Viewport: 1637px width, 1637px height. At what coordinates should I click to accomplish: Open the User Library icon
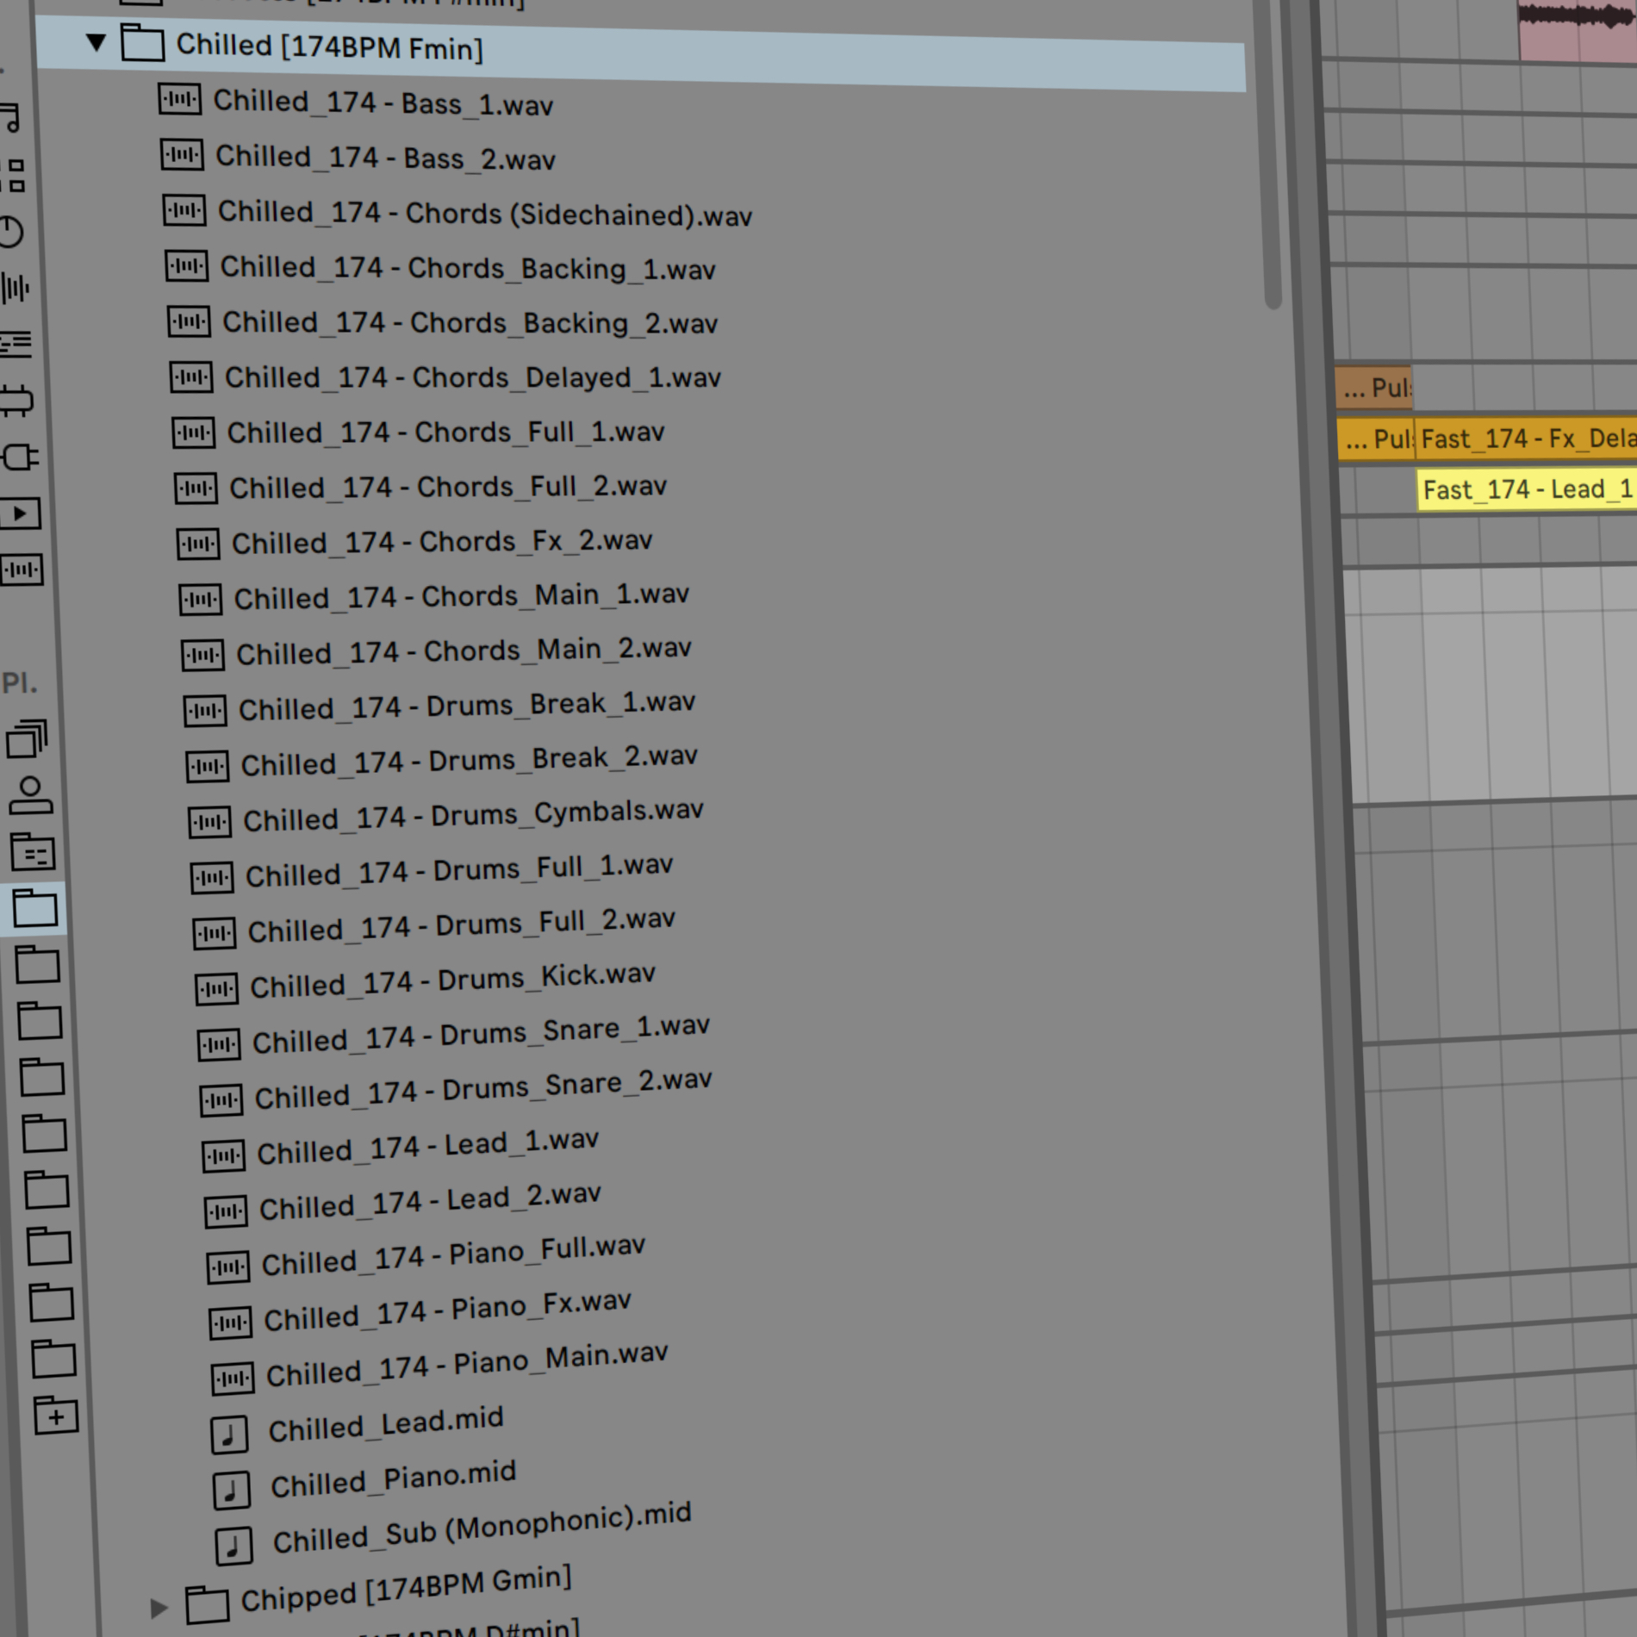31,795
